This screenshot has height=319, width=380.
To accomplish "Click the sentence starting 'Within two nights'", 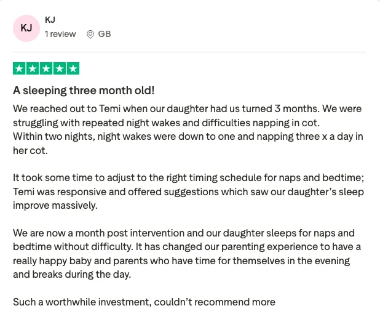I will tap(188, 137).
